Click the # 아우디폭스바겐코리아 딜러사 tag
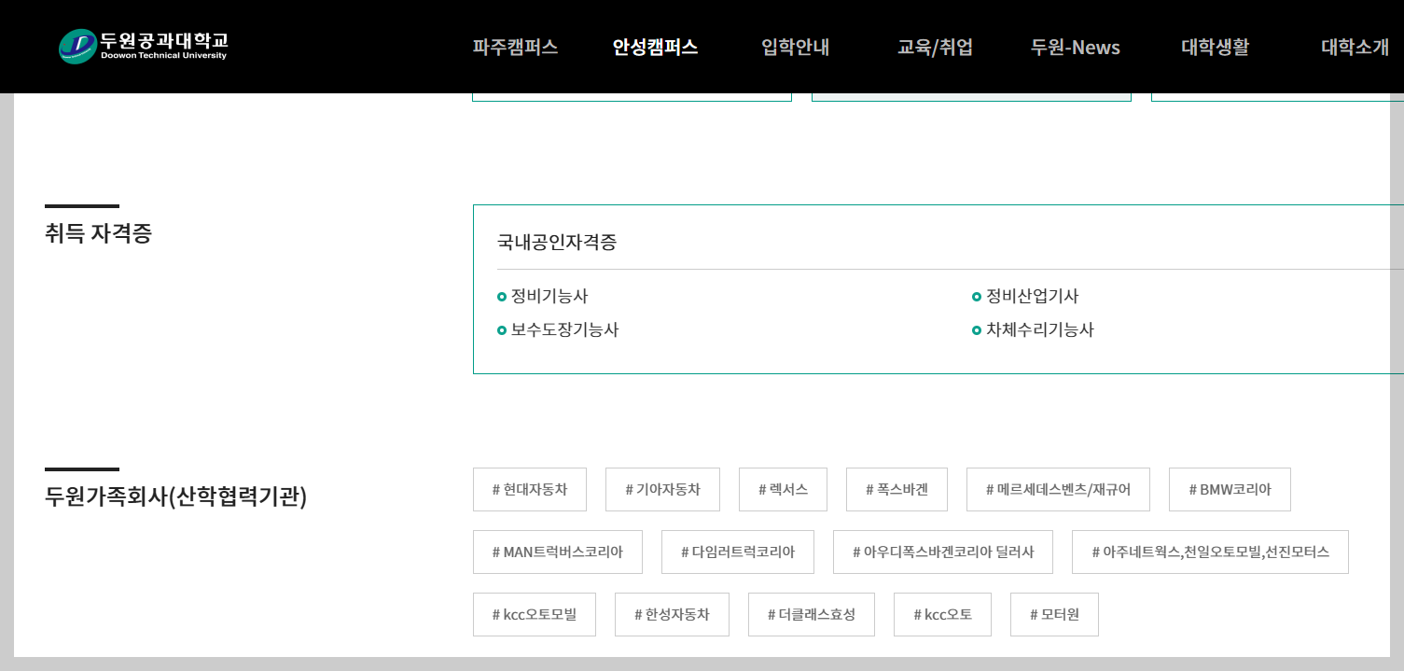Image resolution: width=1404 pixels, height=671 pixels. 943,552
